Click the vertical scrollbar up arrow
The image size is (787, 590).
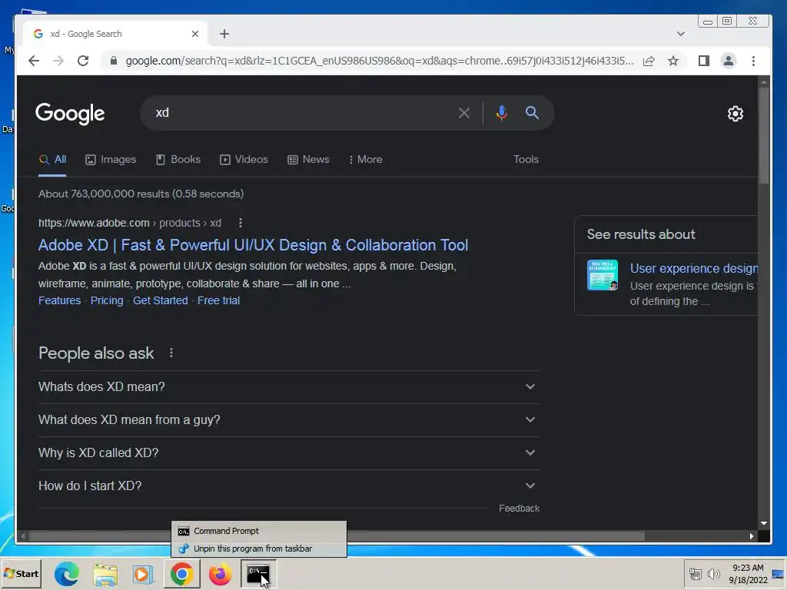pyautogui.click(x=763, y=81)
